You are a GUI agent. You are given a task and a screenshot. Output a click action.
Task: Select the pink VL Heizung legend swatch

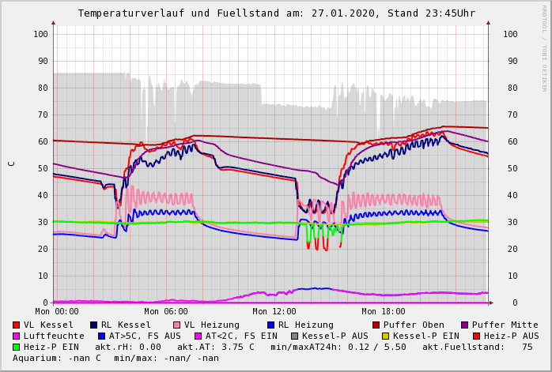tap(176, 325)
